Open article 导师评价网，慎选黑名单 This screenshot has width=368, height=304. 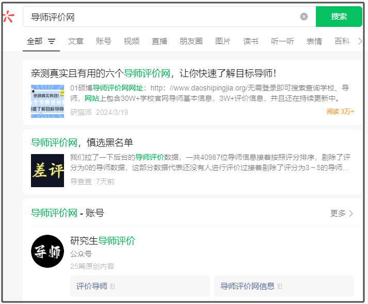[82, 143]
